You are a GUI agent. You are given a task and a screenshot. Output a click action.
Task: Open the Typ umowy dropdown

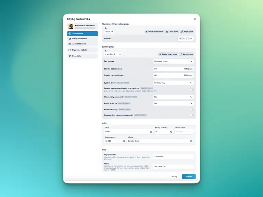[x=174, y=61]
